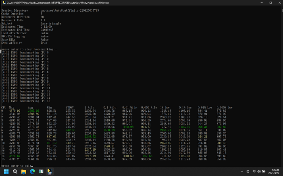
Task: Click the yellow value 1040.69
Action: pyautogui.click(x=128, y=156)
